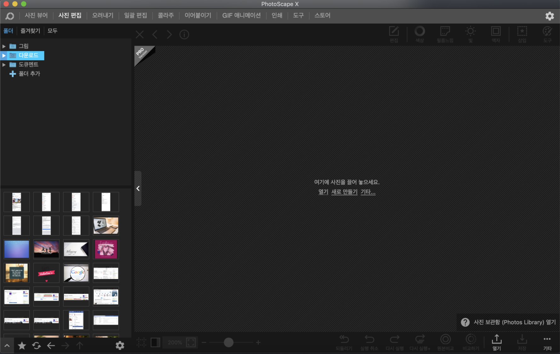Screen dimensions: 560x354
Task: Select the 모두 sidebar tab
Action: pos(52,31)
